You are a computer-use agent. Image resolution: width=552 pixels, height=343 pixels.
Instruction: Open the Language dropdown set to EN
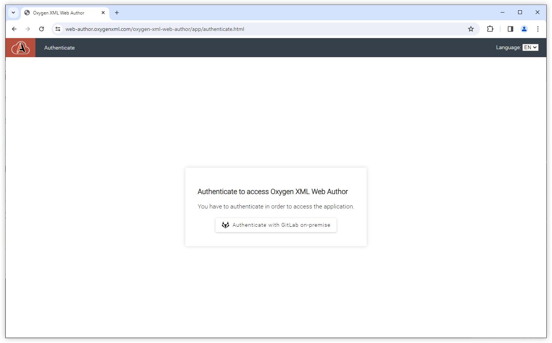tap(530, 47)
